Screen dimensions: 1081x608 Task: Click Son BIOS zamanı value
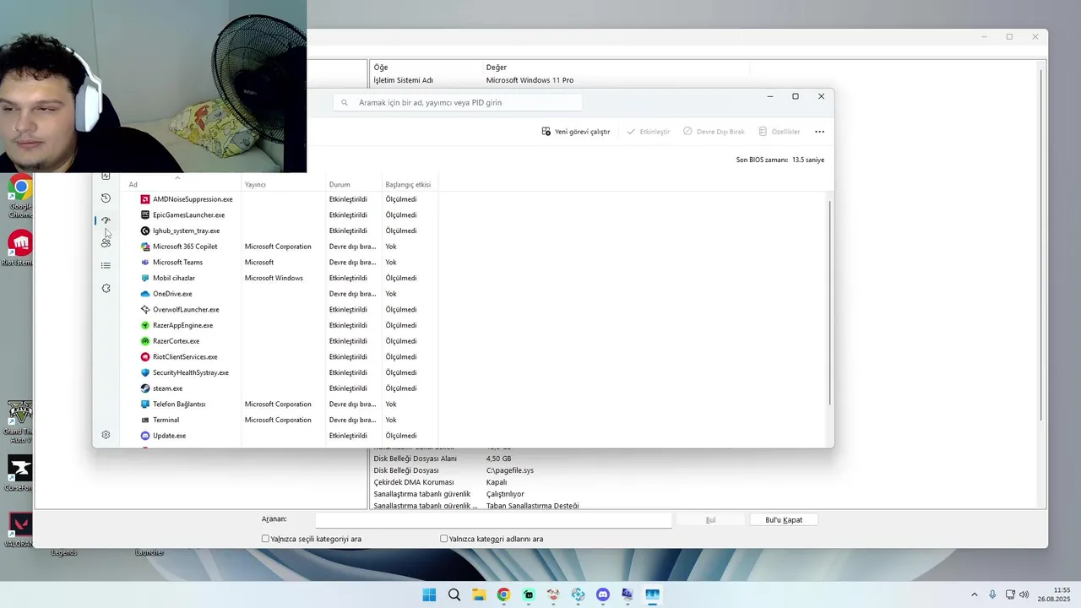807,160
